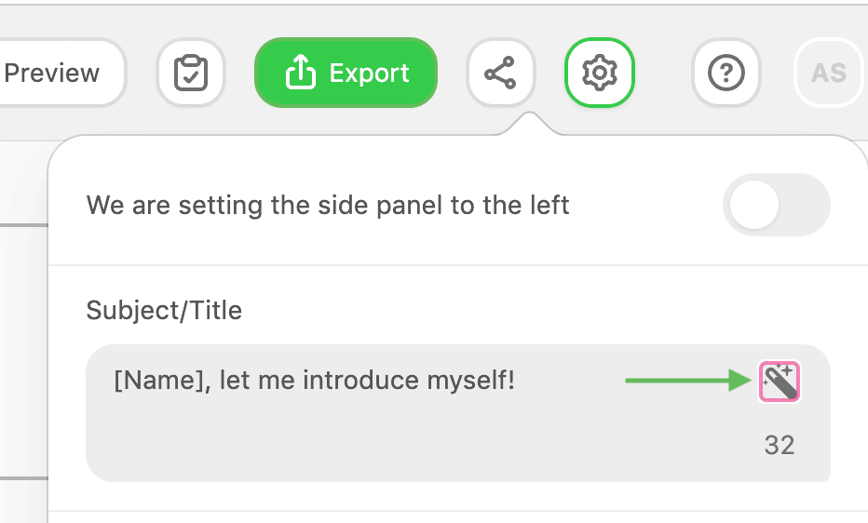The height and width of the screenshot is (523, 868).
Task: Click the "Subject/Title" label
Action: tap(164, 310)
